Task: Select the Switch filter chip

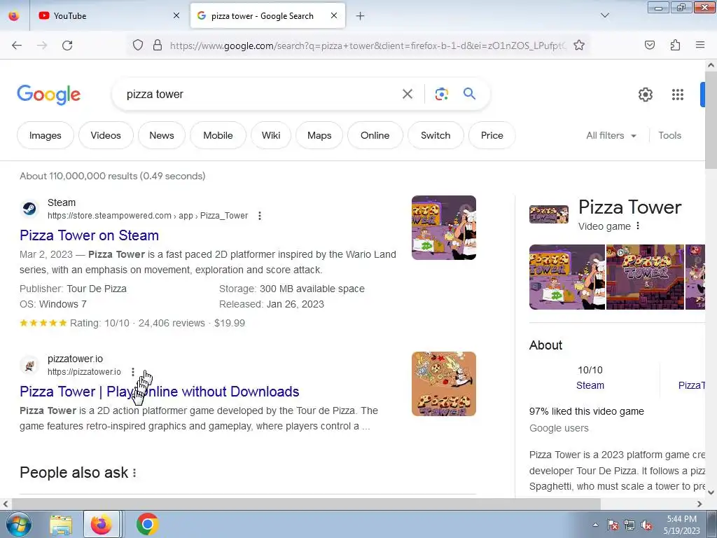Action: (436, 135)
